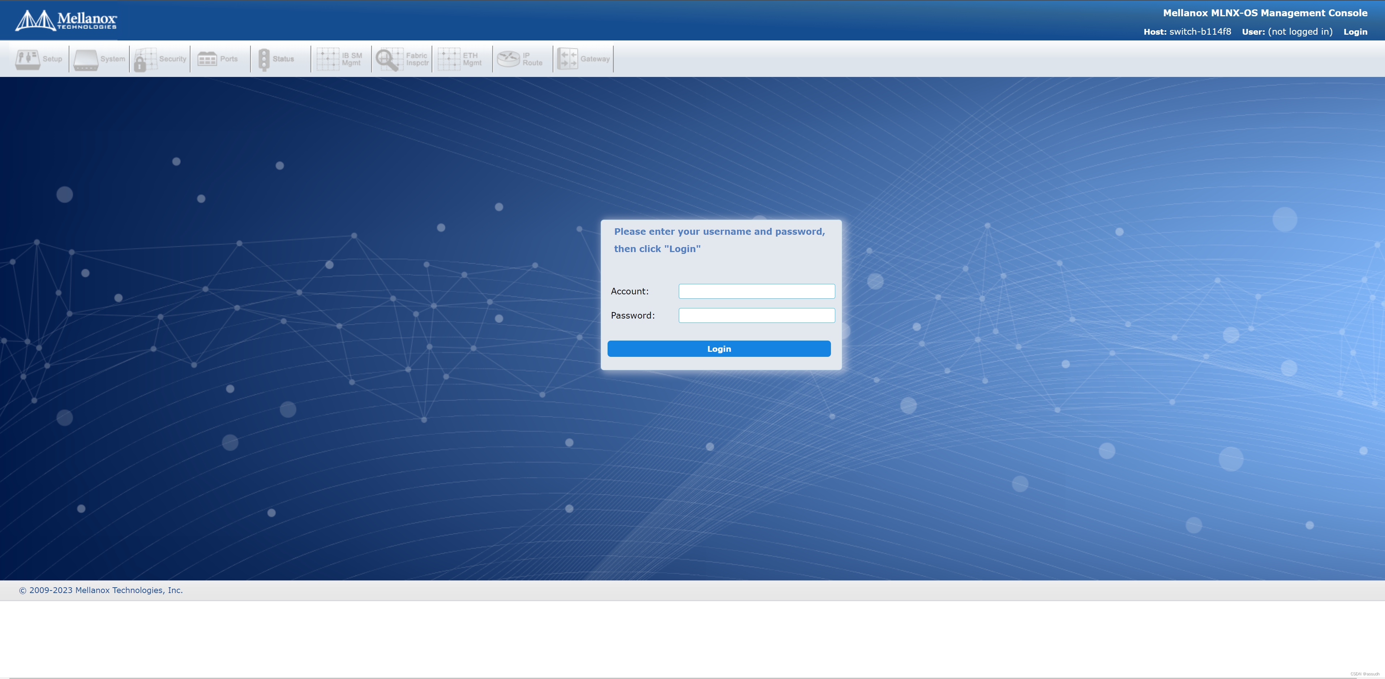Select the Setup menu label
The image size is (1385, 679).
[52, 59]
